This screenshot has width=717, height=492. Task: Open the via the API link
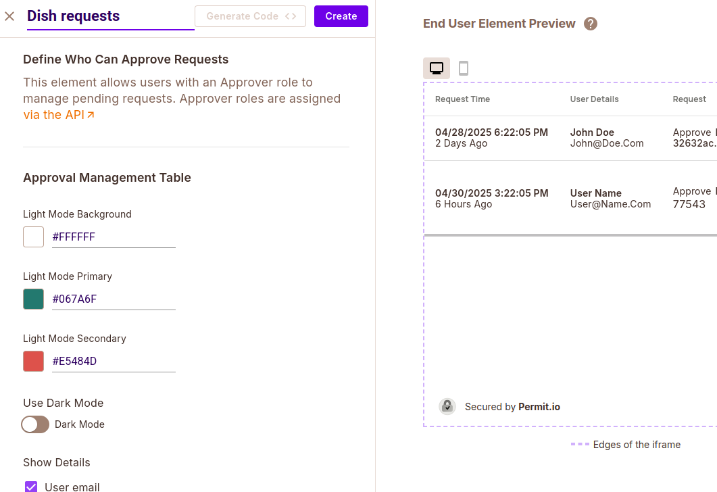click(53, 114)
